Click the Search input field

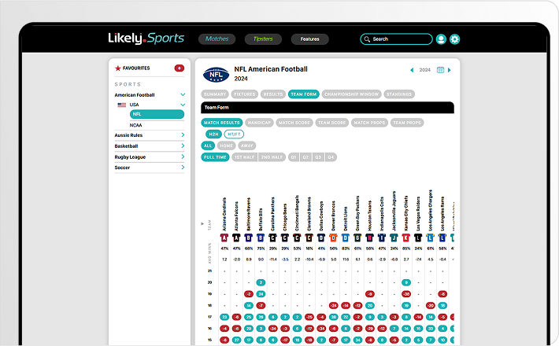pos(396,39)
